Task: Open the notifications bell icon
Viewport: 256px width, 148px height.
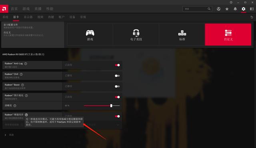Action: 235,9
